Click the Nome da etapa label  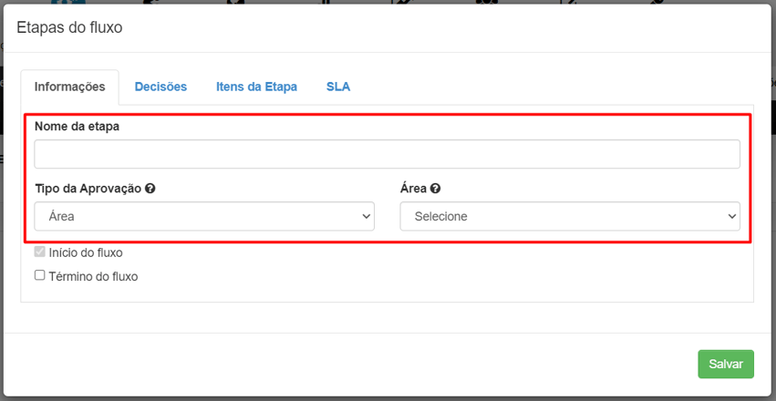(77, 126)
